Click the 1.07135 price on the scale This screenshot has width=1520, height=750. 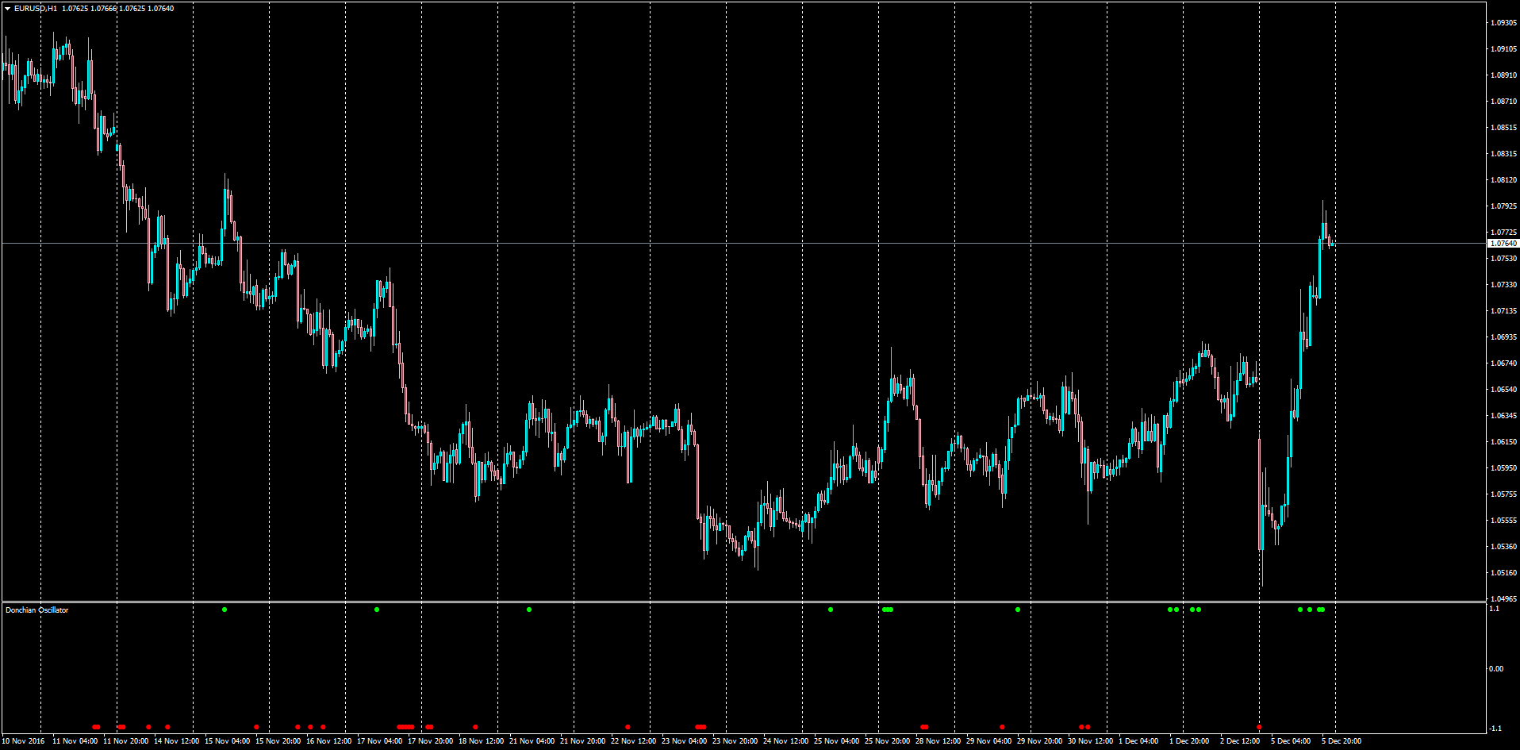1503,311
